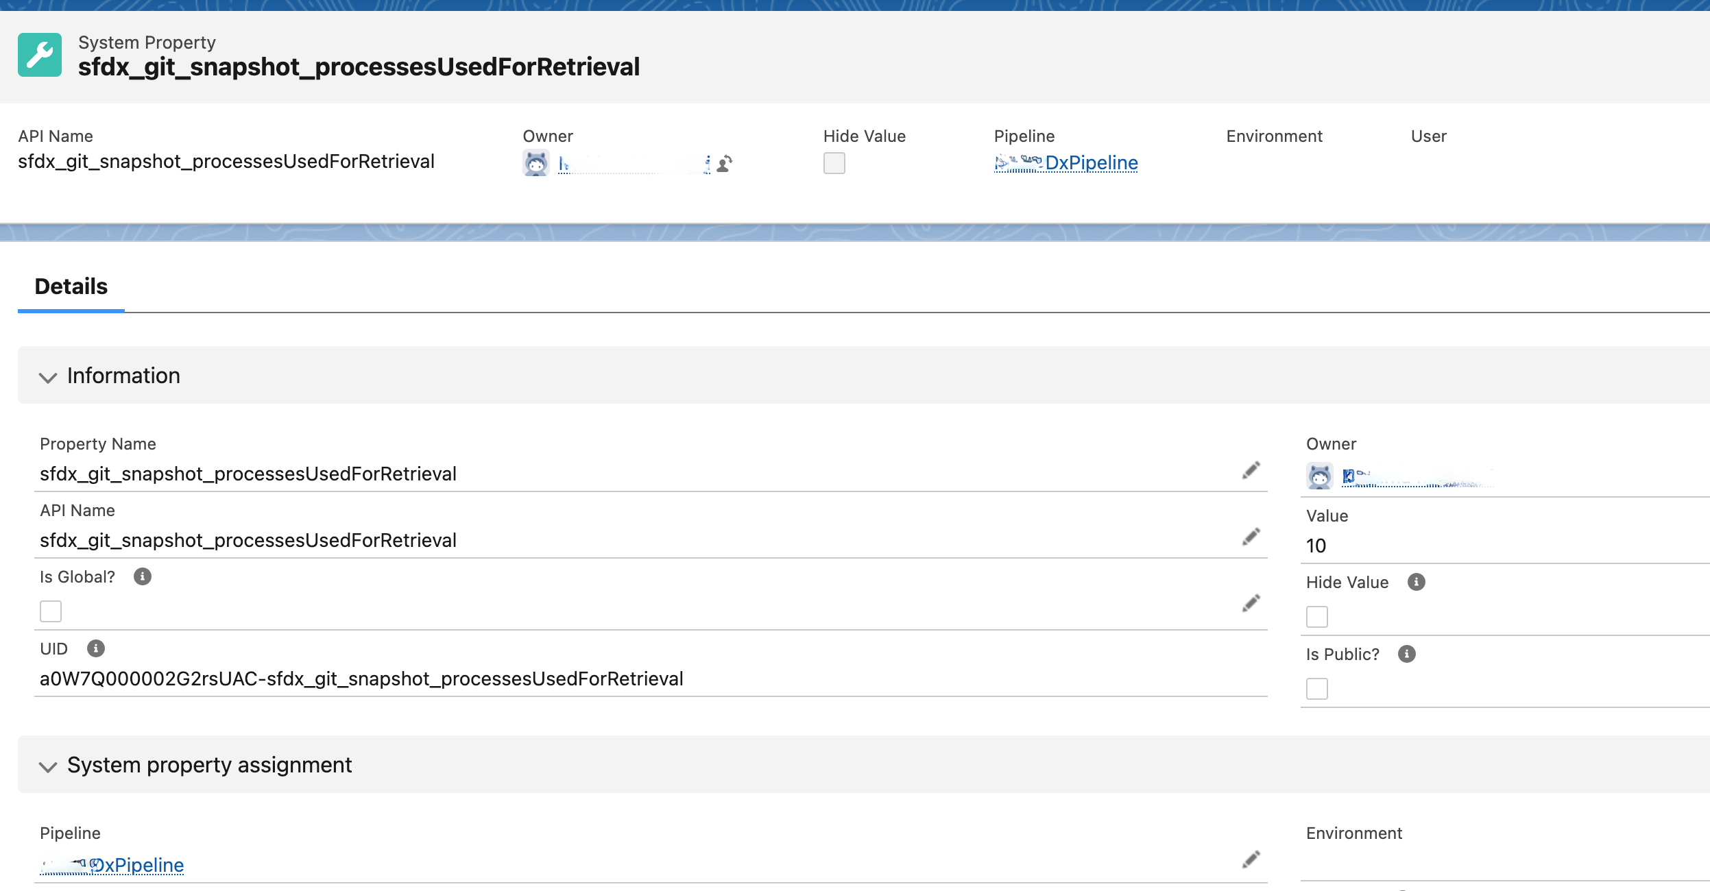1710x891 pixels.
Task: Edit API Name with pencil icon
Action: 1251,537
